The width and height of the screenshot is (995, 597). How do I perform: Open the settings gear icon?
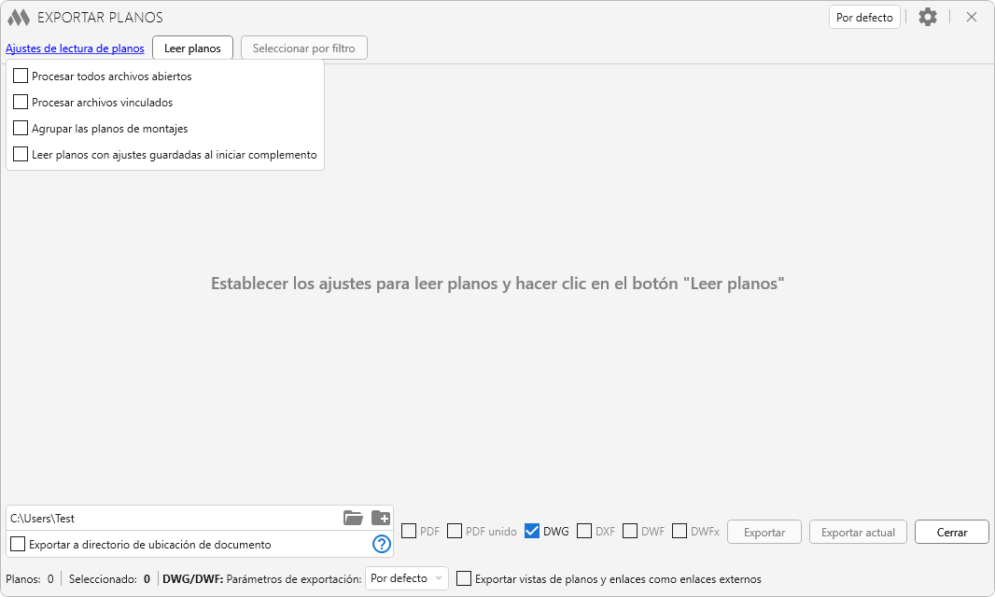coord(927,17)
